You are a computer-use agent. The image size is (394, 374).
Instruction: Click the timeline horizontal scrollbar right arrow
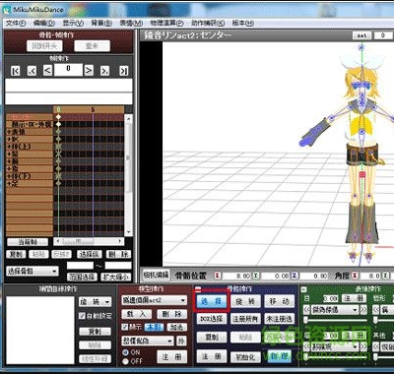(120, 241)
